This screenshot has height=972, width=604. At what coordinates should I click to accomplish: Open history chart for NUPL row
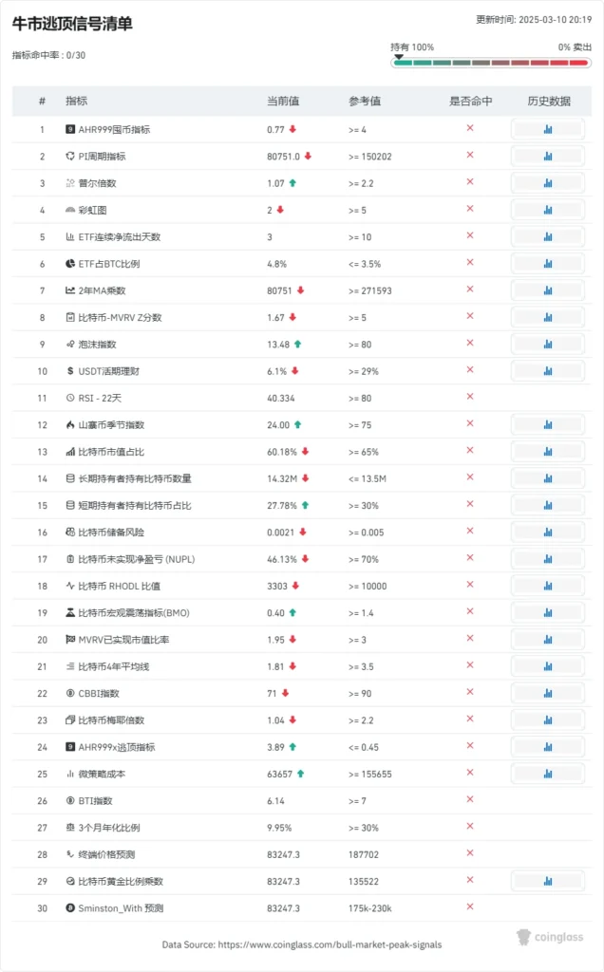(x=548, y=559)
